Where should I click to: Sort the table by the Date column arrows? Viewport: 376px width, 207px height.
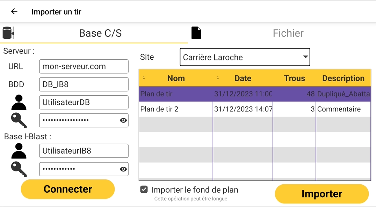[x=218, y=78]
